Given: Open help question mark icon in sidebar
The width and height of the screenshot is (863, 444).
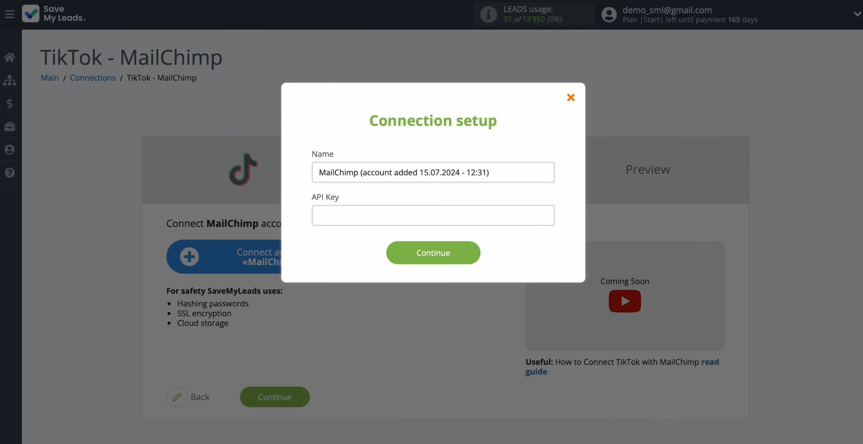Looking at the screenshot, I should 10,173.
